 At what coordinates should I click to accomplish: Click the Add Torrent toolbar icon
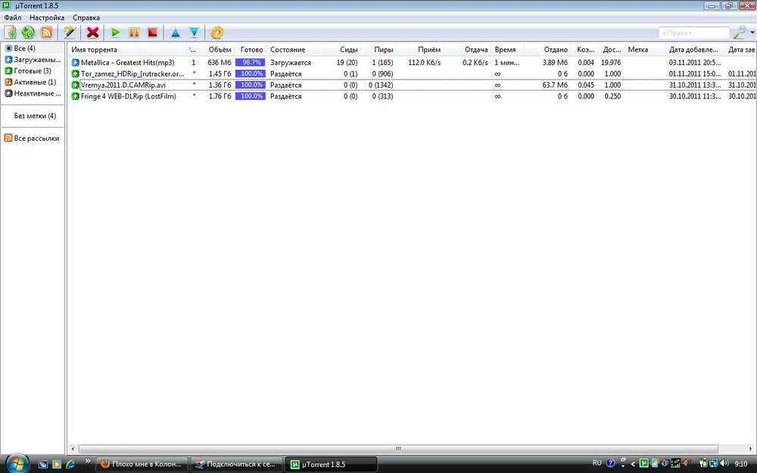(10, 33)
